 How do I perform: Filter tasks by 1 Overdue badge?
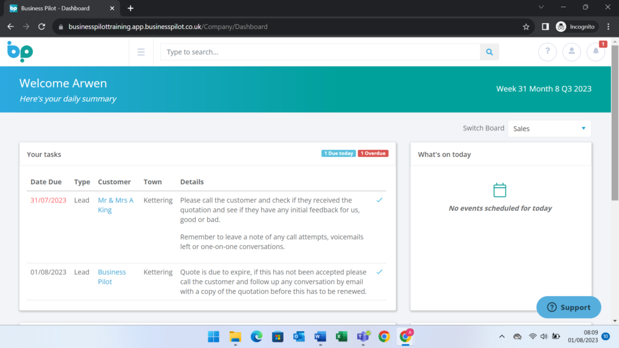click(373, 153)
